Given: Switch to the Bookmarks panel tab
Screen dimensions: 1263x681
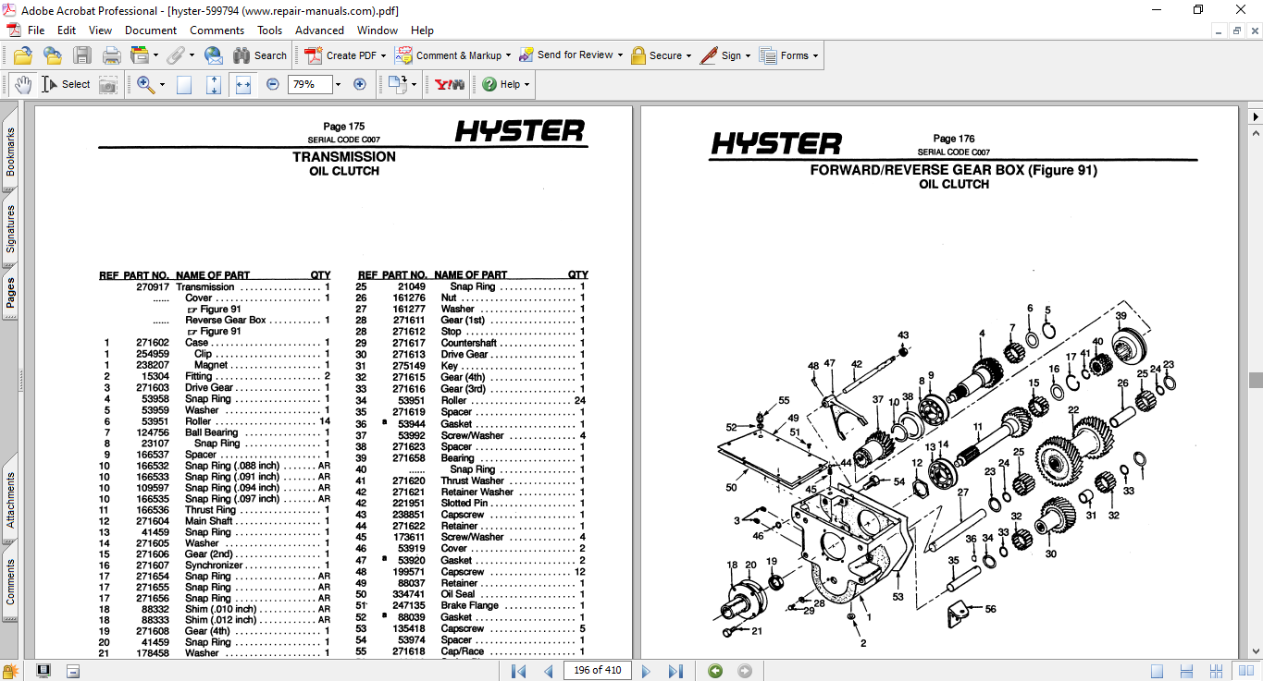Looking at the screenshot, I should [11, 151].
